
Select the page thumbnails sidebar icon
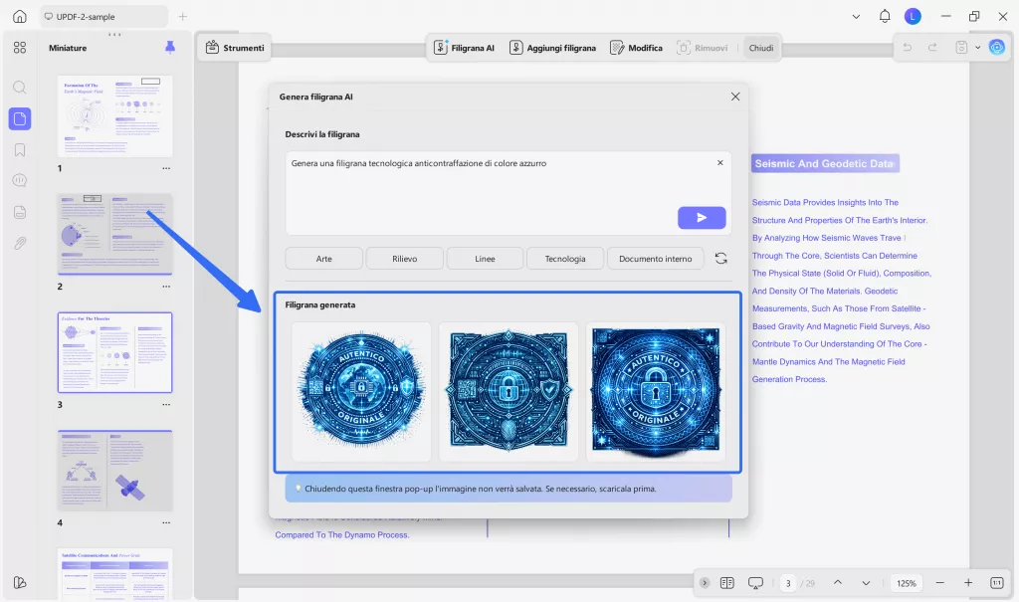20,119
